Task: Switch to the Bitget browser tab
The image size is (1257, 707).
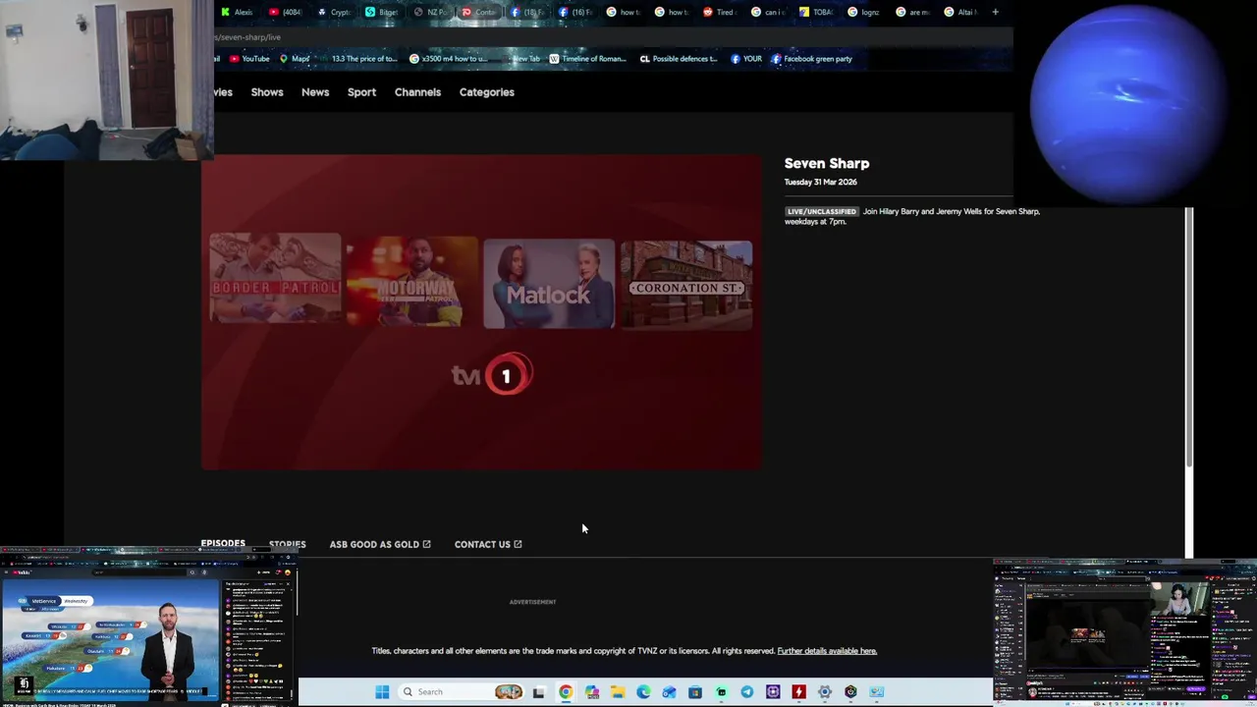Action: (382, 12)
